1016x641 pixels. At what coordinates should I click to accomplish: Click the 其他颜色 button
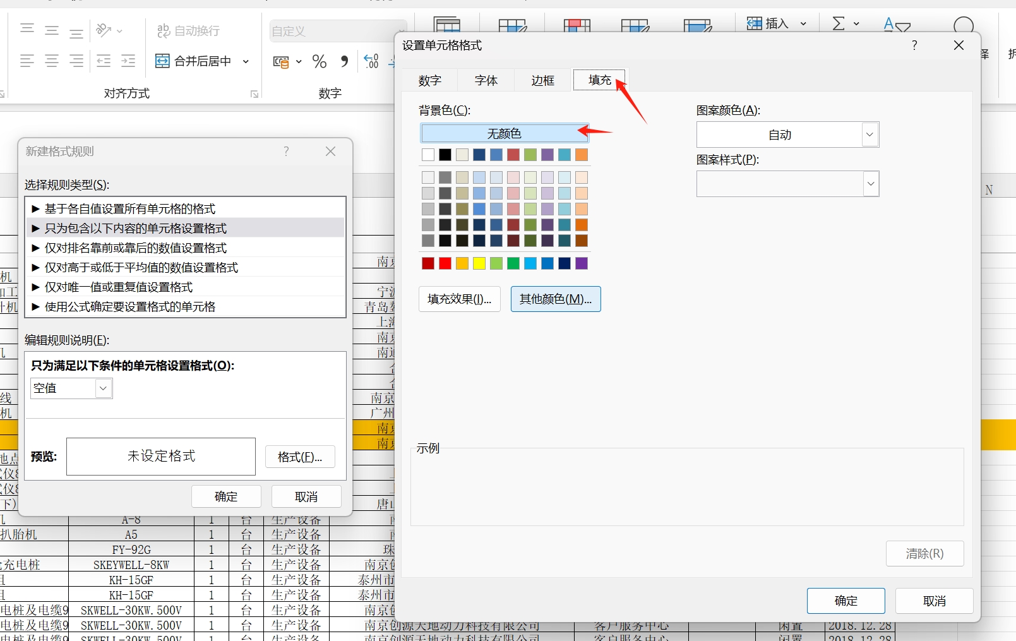click(556, 299)
